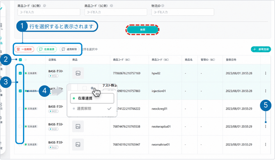275x160 pixels.
Task: Select 連携解除 option in status popup menu
Action: pyautogui.click(x=92, y=109)
